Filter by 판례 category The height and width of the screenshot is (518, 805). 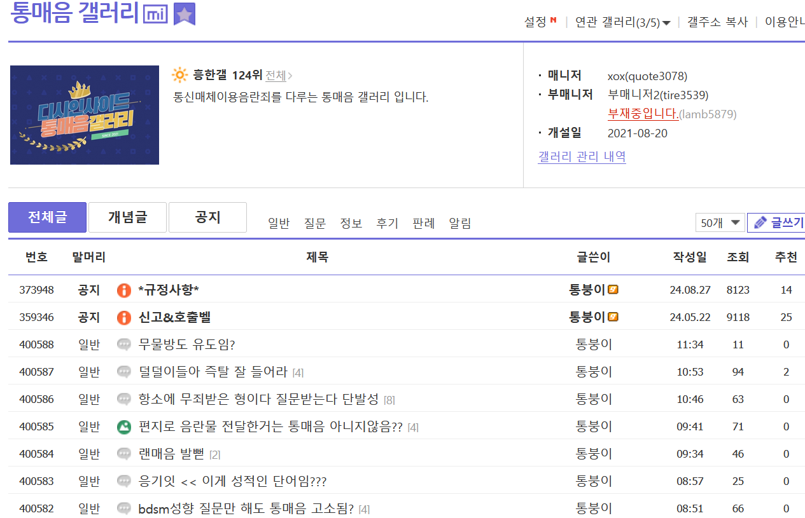coord(424,223)
